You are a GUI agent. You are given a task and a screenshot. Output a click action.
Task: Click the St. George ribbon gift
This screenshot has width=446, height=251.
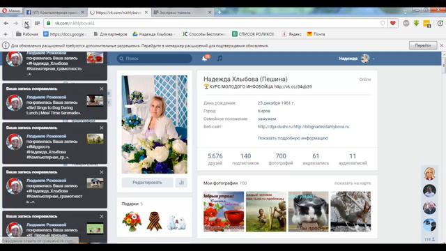(x=154, y=221)
